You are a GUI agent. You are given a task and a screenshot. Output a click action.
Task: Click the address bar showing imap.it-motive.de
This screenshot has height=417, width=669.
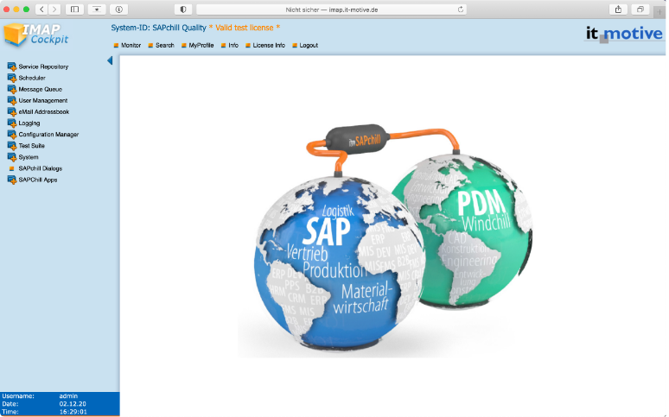[x=331, y=9]
